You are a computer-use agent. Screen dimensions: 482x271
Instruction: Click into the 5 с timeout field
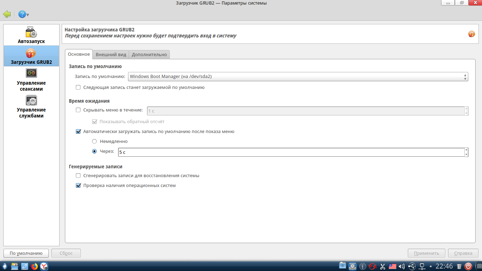point(291,152)
